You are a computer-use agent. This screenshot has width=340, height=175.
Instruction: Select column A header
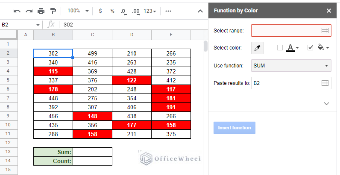pyautogui.click(x=26, y=35)
